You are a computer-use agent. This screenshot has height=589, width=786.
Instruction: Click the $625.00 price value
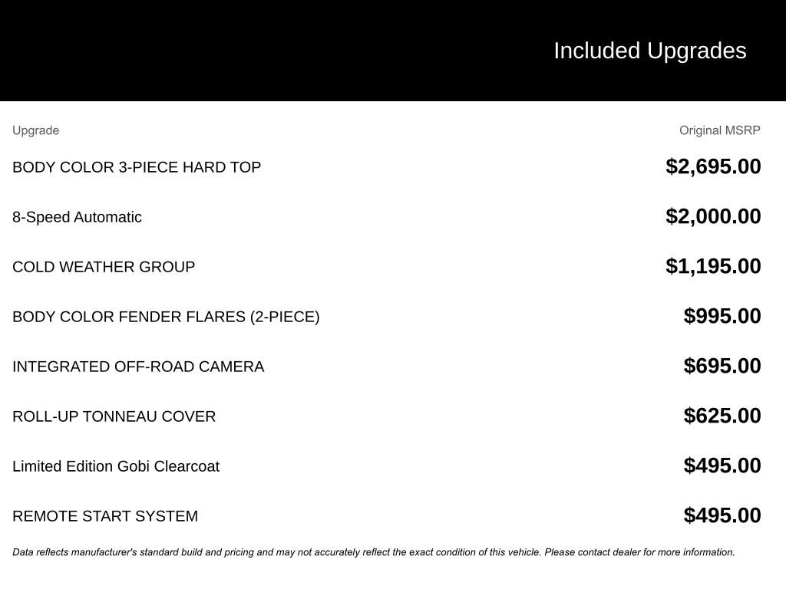pyautogui.click(x=722, y=416)
